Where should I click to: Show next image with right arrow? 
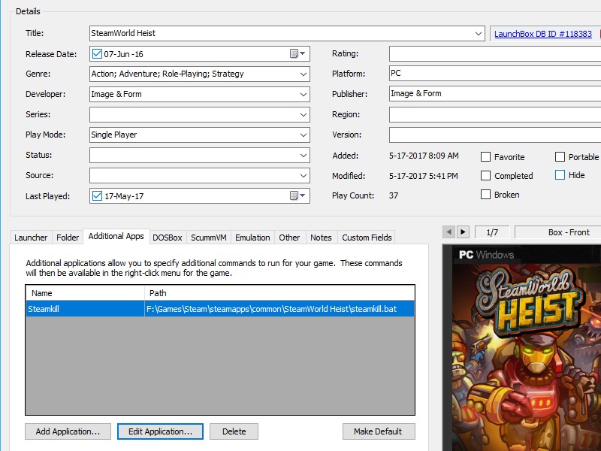coord(463,232)
